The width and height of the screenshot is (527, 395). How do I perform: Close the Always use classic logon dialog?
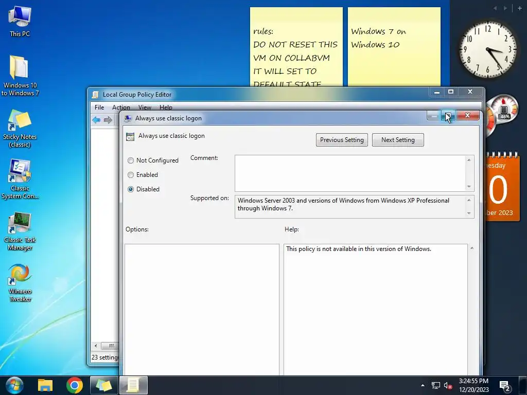tap(467, 116)
